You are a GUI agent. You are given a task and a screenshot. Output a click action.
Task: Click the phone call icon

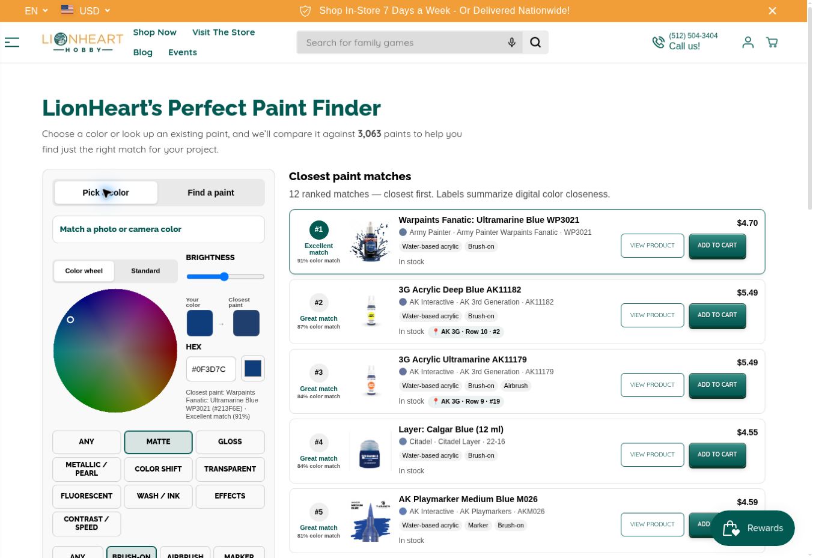tap(659, 42)
